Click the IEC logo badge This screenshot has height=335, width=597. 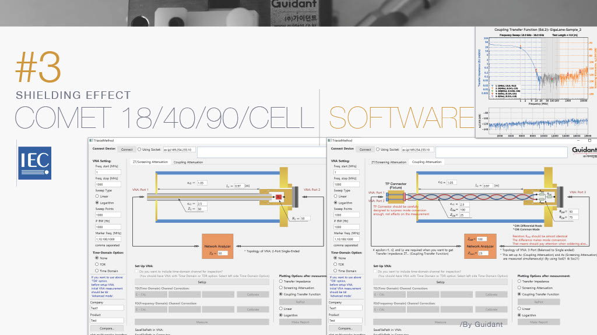(x=34, y=163)
